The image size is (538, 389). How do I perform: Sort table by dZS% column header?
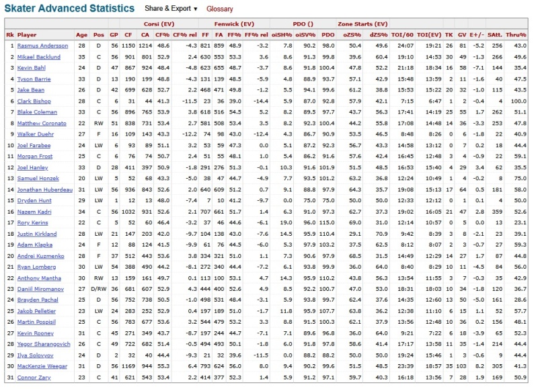click(x=379, y=35)
